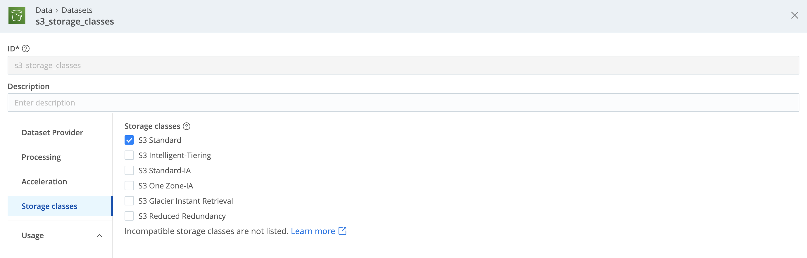Select the S3 One Zone-IA checkbox

click(129, 185)
